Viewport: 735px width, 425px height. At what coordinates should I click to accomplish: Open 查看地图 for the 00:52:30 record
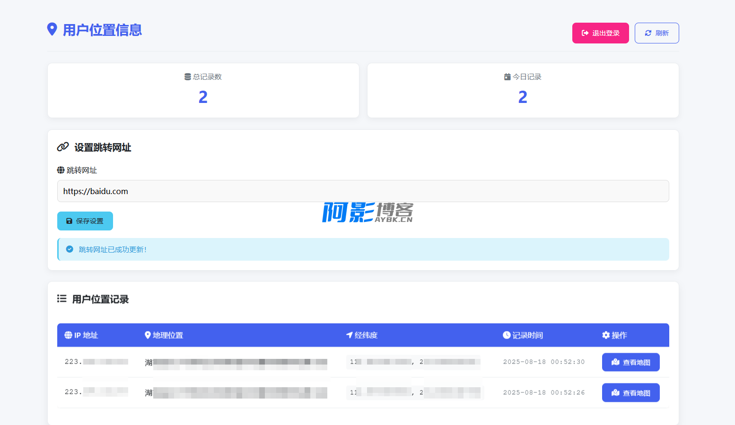[x=630, y=362]
